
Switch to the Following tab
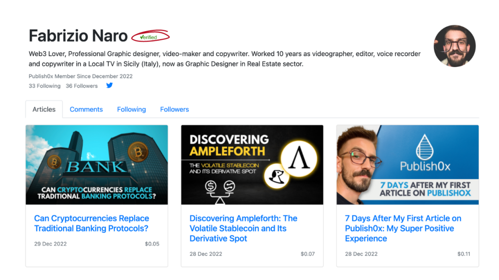131,109
